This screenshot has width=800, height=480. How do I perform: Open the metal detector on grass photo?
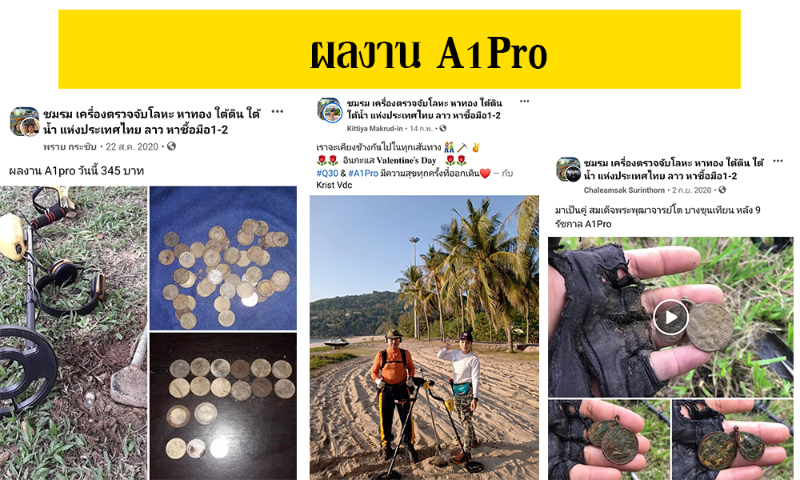pyautogui.click(x=74, y=333)
